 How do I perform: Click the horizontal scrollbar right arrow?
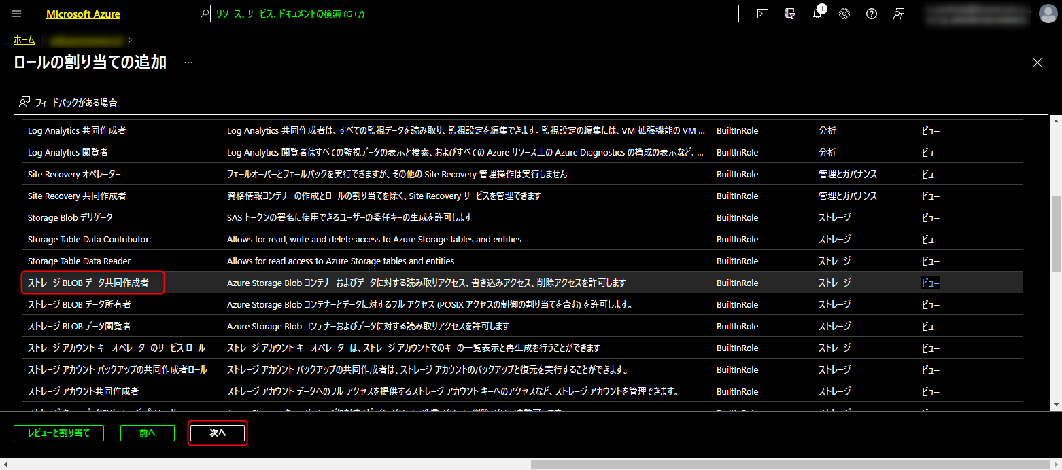(x=1057, y=464)
